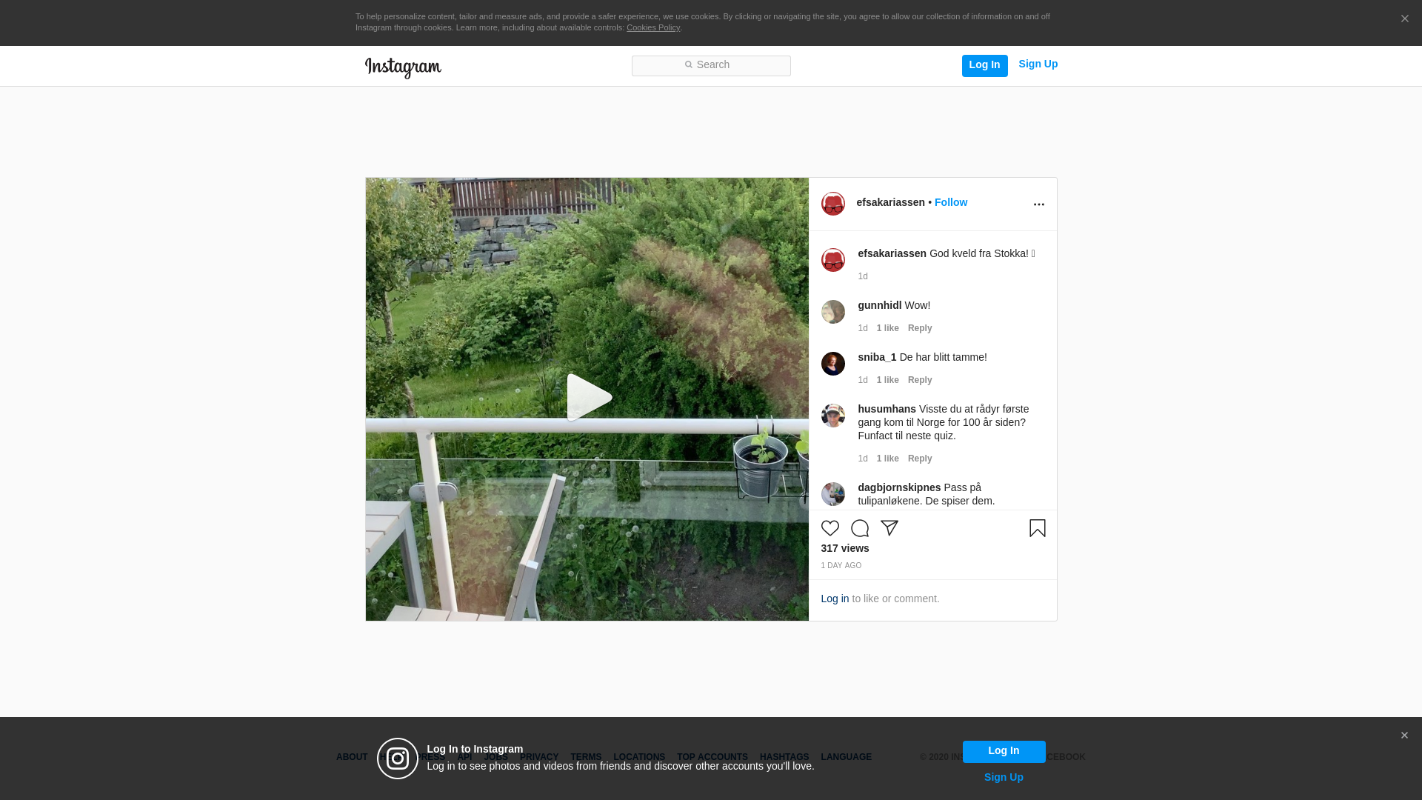Open the efsakariassen username in the post header

890,203
